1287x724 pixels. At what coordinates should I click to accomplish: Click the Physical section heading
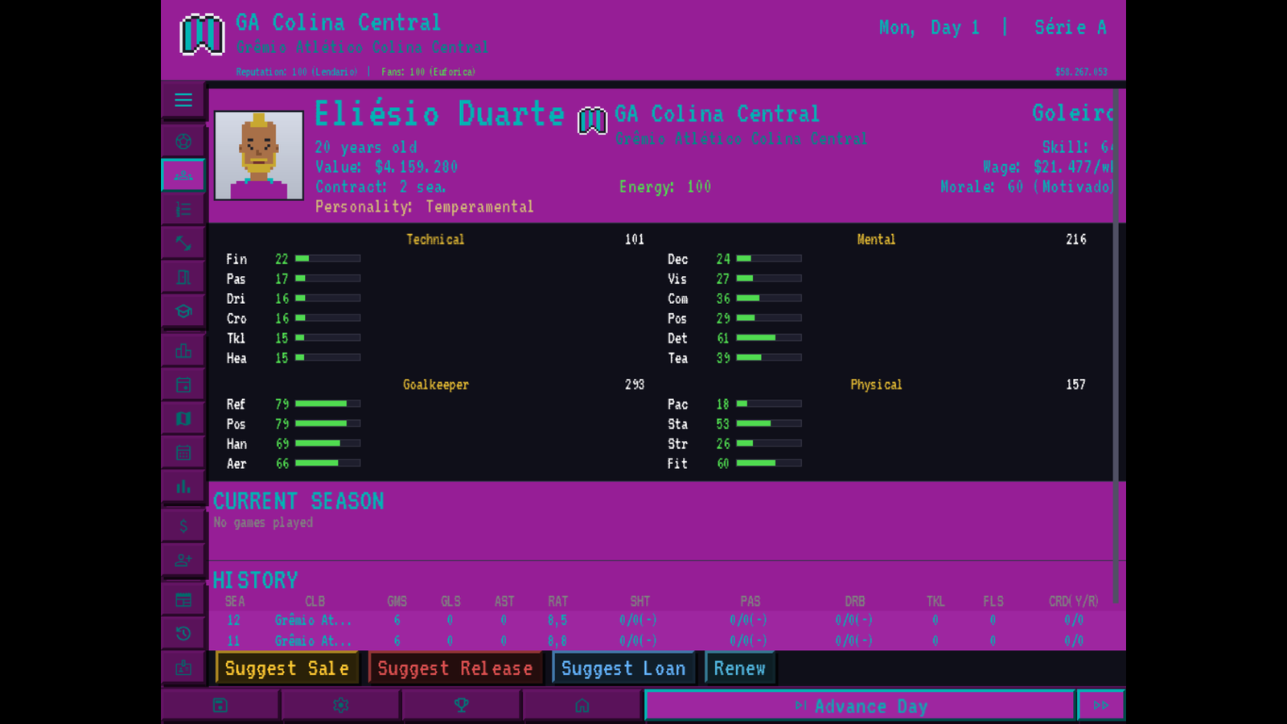(x=876, y=385)
